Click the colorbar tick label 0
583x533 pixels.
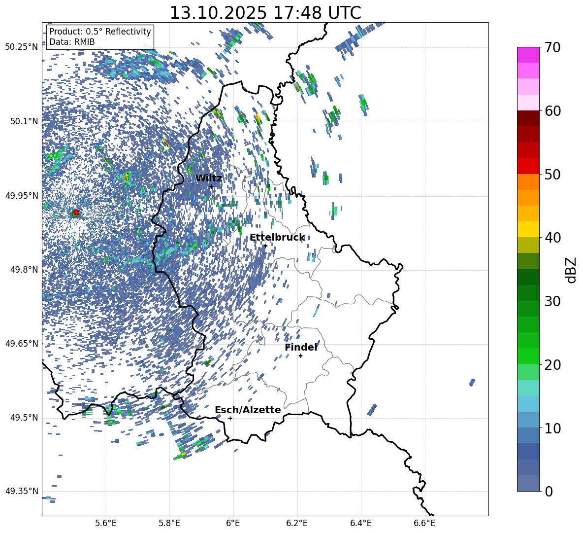pyautogui.click(x=549, y=491)
